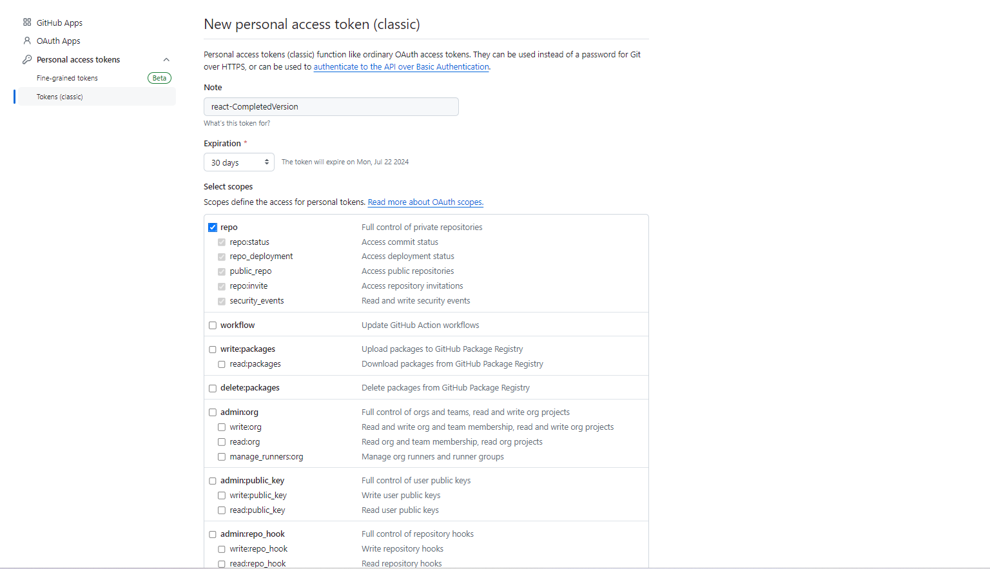Select the OAuth Apps person icon
This screenshot has width=990, height=569.
pyautogui.click(x=26, y=41)
